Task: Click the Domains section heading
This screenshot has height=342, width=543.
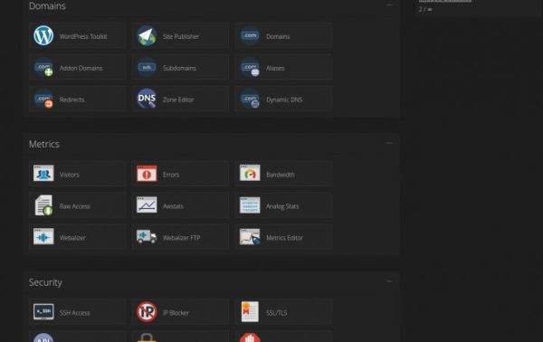Action: [47, 6]
